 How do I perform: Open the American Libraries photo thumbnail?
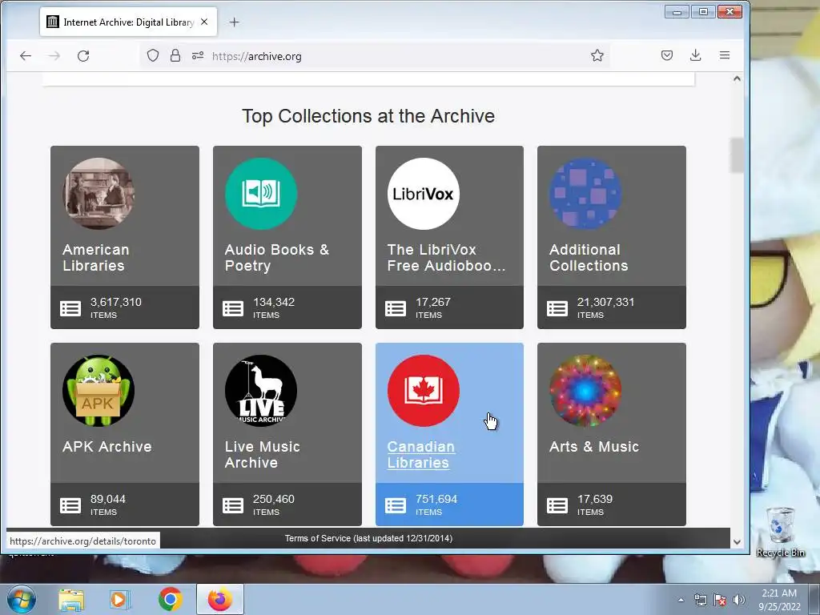(x=98, y=194)
